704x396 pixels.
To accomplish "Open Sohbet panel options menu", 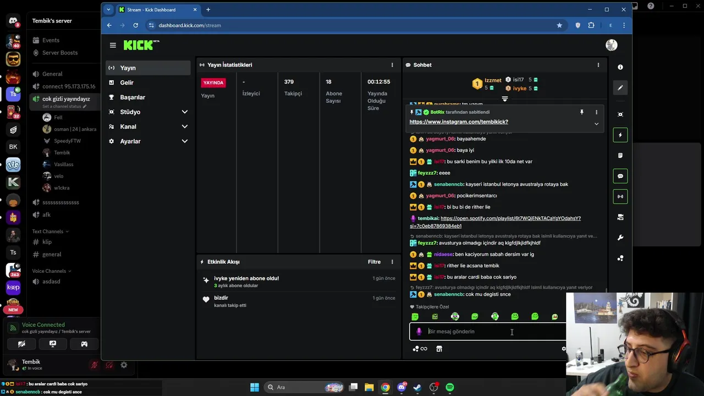I will click(598, 65).
